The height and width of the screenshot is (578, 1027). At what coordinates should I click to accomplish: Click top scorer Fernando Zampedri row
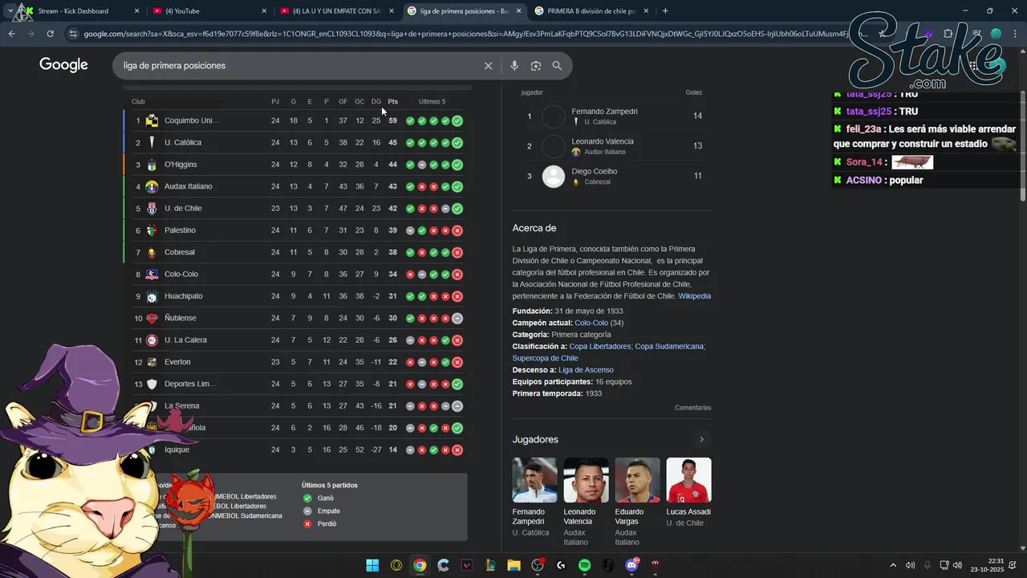tap(612, 116)
